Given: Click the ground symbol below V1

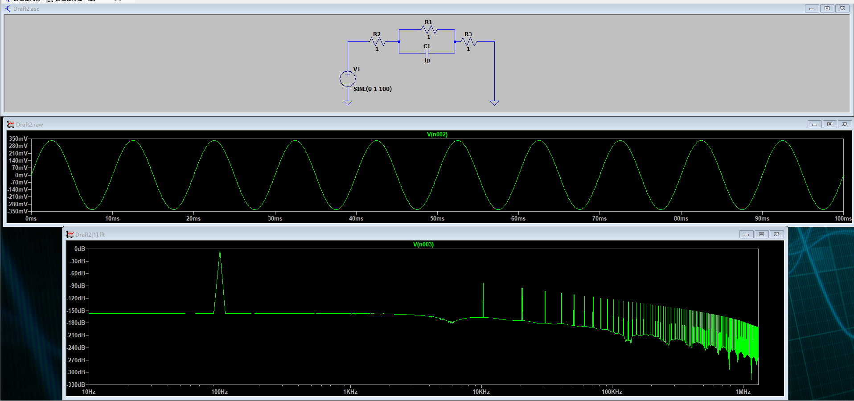Looking at the screenshot, I should pyautogui.click(x=348, y=103).
